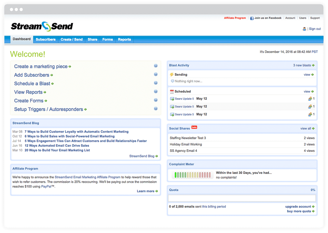Click the envelope icon of the first Sears Update 5 row

coord(172,99)
